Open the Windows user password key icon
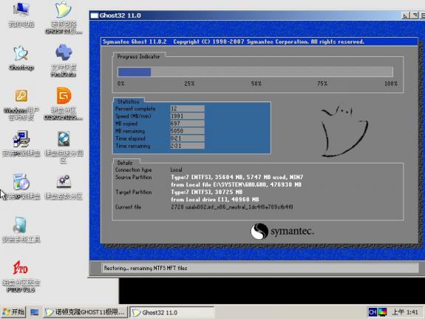The image size is (425, 319). click(x=21, y=95)
